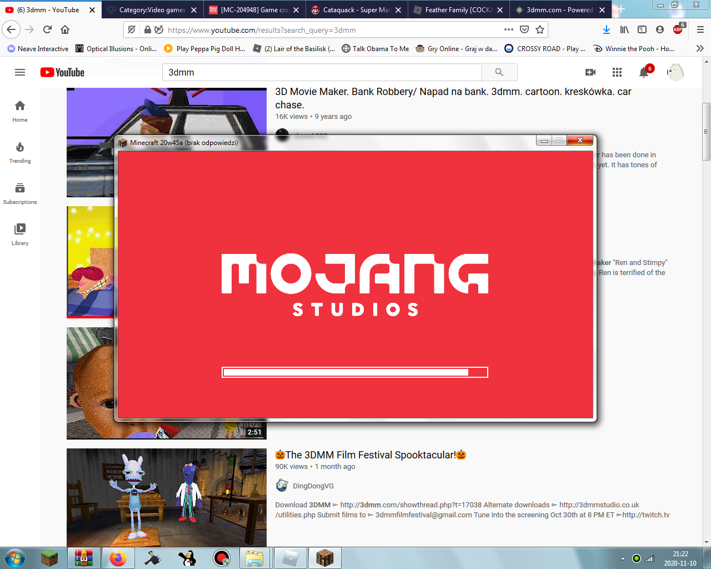This screenshot has width=711, height=569.
Task: Open the Neave Interactive bookmark
Action: 38,48
